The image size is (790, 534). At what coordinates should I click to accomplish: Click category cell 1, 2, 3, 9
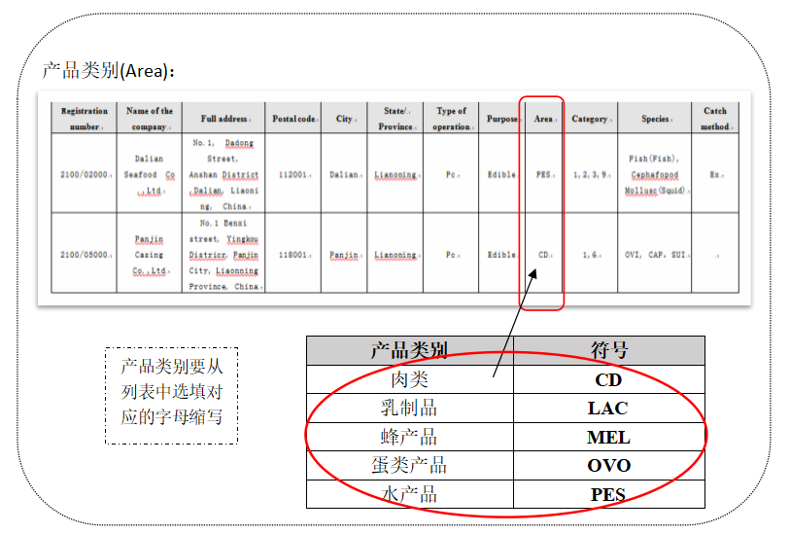590,174
